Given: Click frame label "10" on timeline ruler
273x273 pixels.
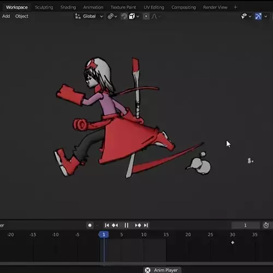Looking at the screenshot, I should [x=144, y=235].
